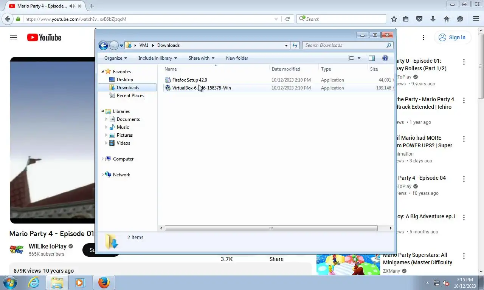Open Explorer help question mark icon
The width and height of the screenshot is (484, 290).
[x=385, y=58]
